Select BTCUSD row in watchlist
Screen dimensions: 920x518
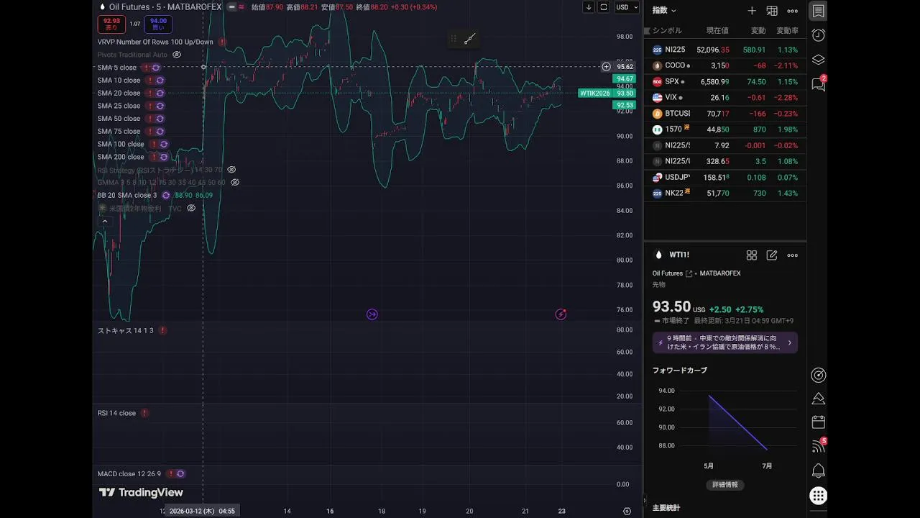[725, 114]
